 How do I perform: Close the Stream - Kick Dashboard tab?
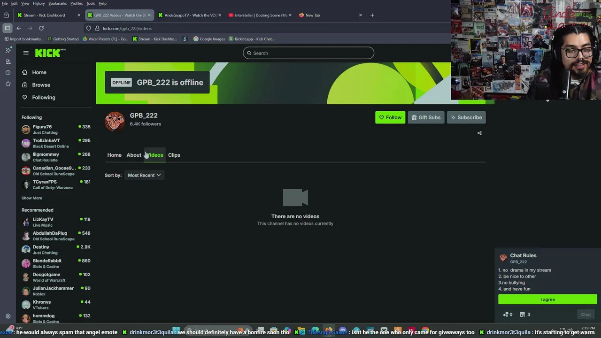(78, 15)
